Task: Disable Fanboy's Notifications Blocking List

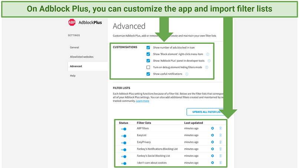Action: [124, 150]
